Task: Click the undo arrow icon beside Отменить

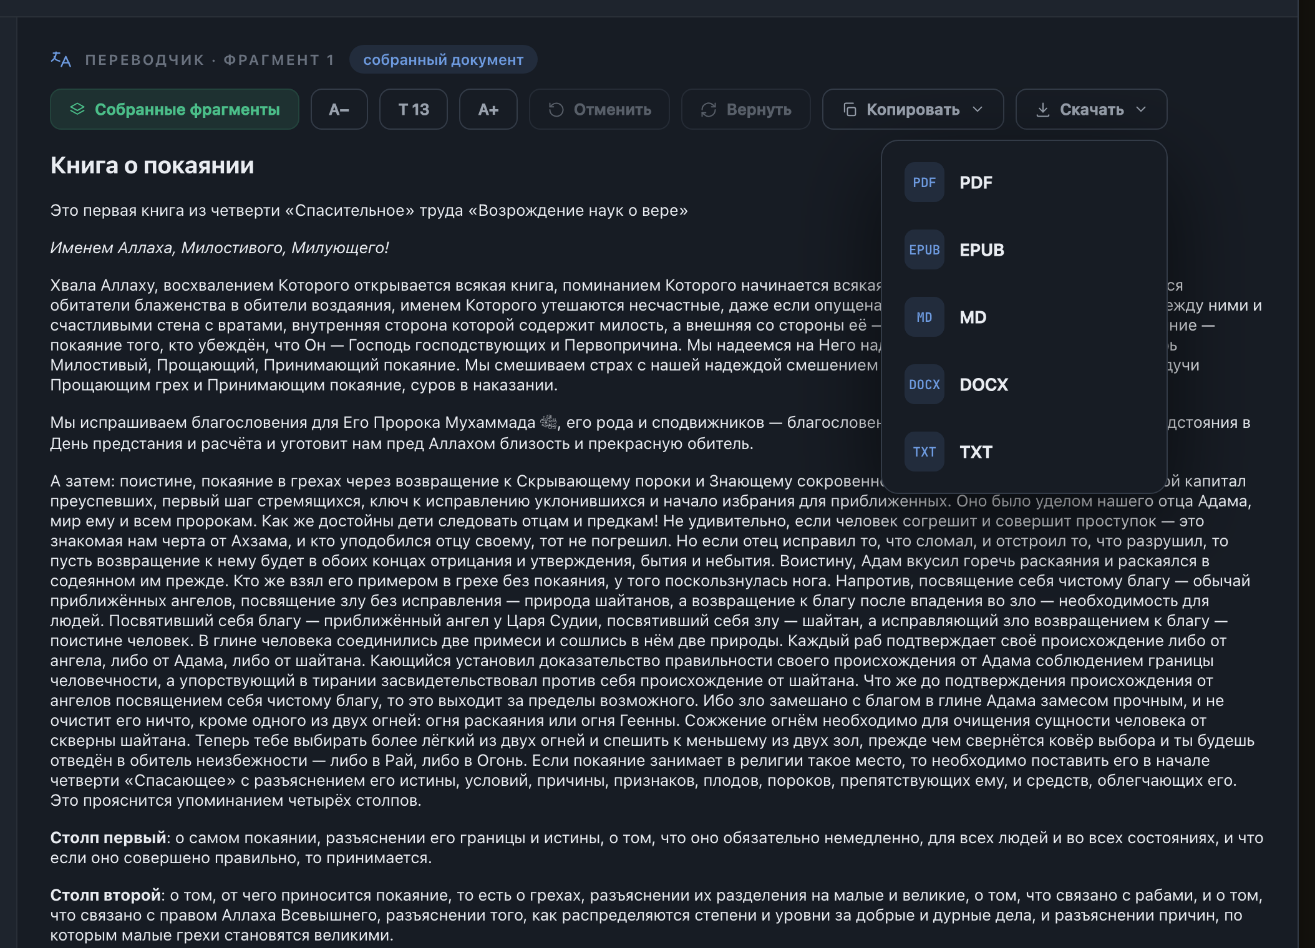Action: 556,110
